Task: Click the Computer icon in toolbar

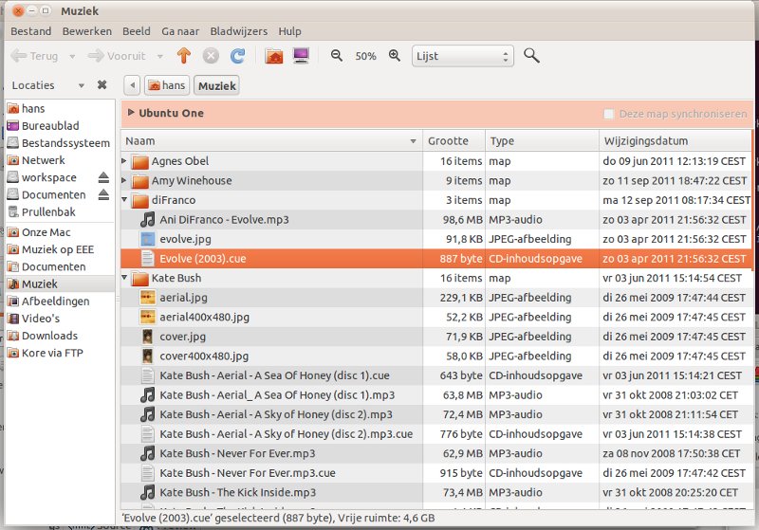Action: (302, 56)
